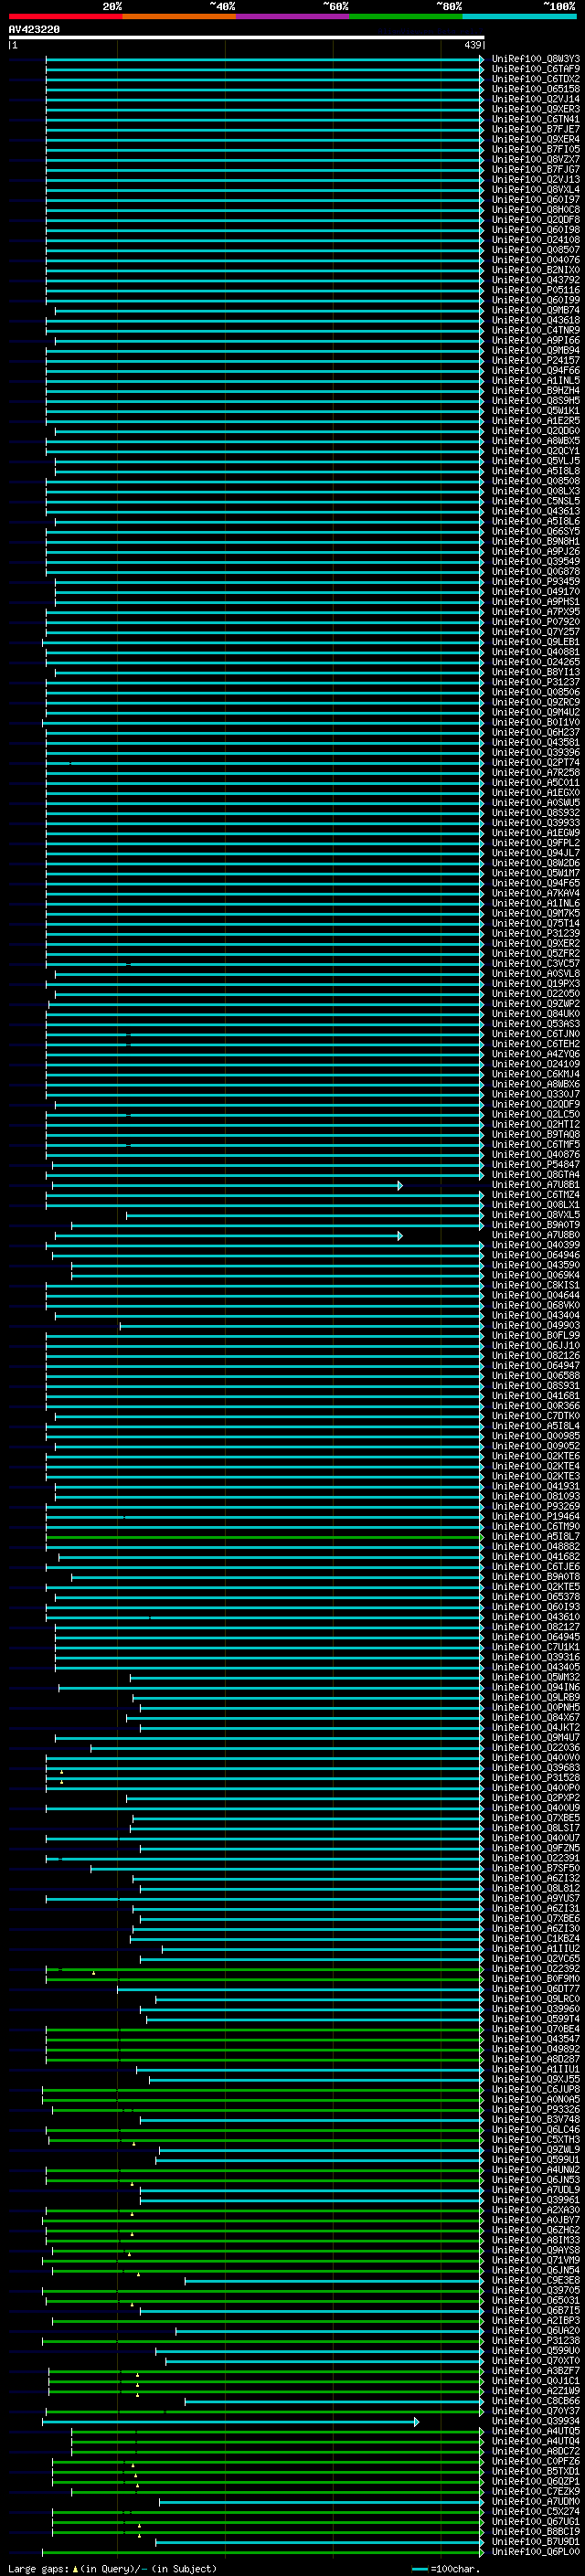This screenshot has height=2576, width=585.
Task: Click the query end position label 439
Action: [x=472, y=45]
